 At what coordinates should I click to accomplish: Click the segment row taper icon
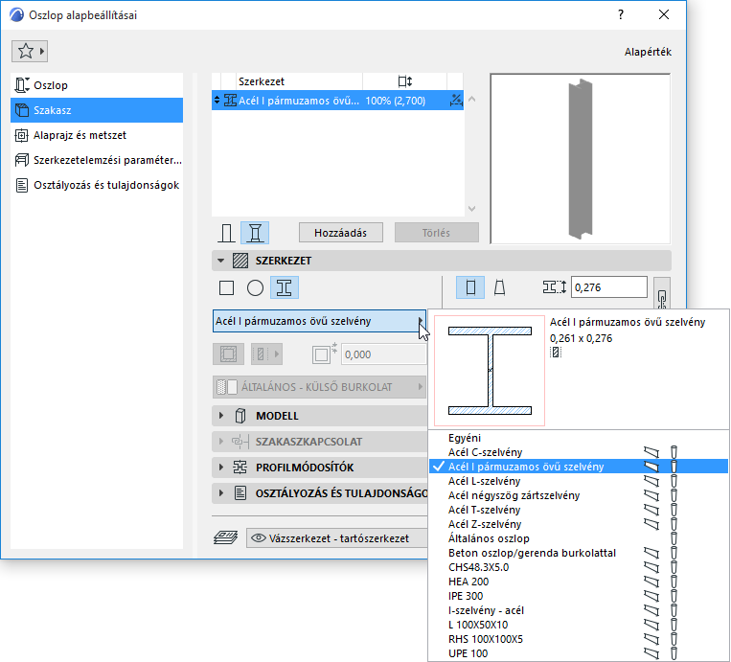455,101
